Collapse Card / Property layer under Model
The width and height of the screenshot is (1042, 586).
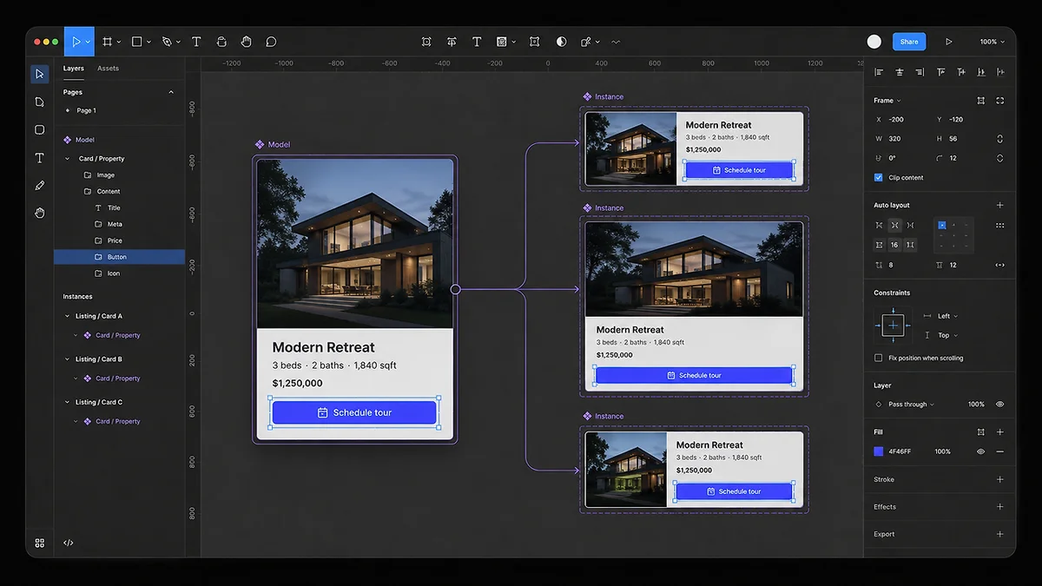(x=68, y=159)
